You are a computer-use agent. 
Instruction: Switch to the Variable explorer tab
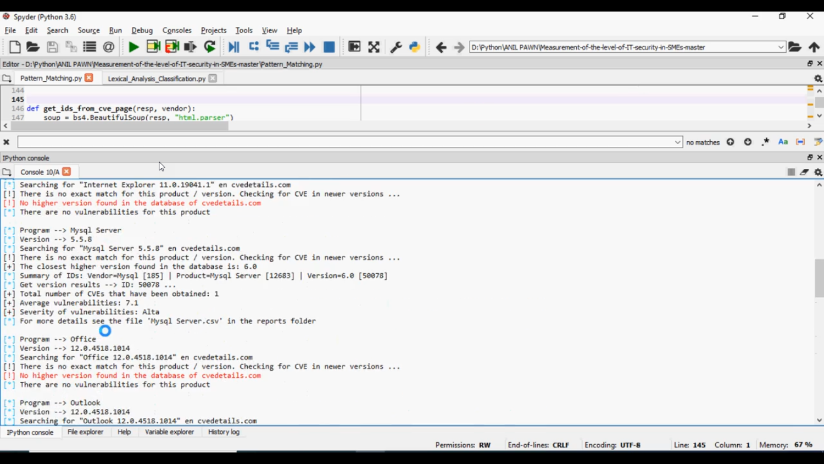pyautogui.click(x=169, y=432)
